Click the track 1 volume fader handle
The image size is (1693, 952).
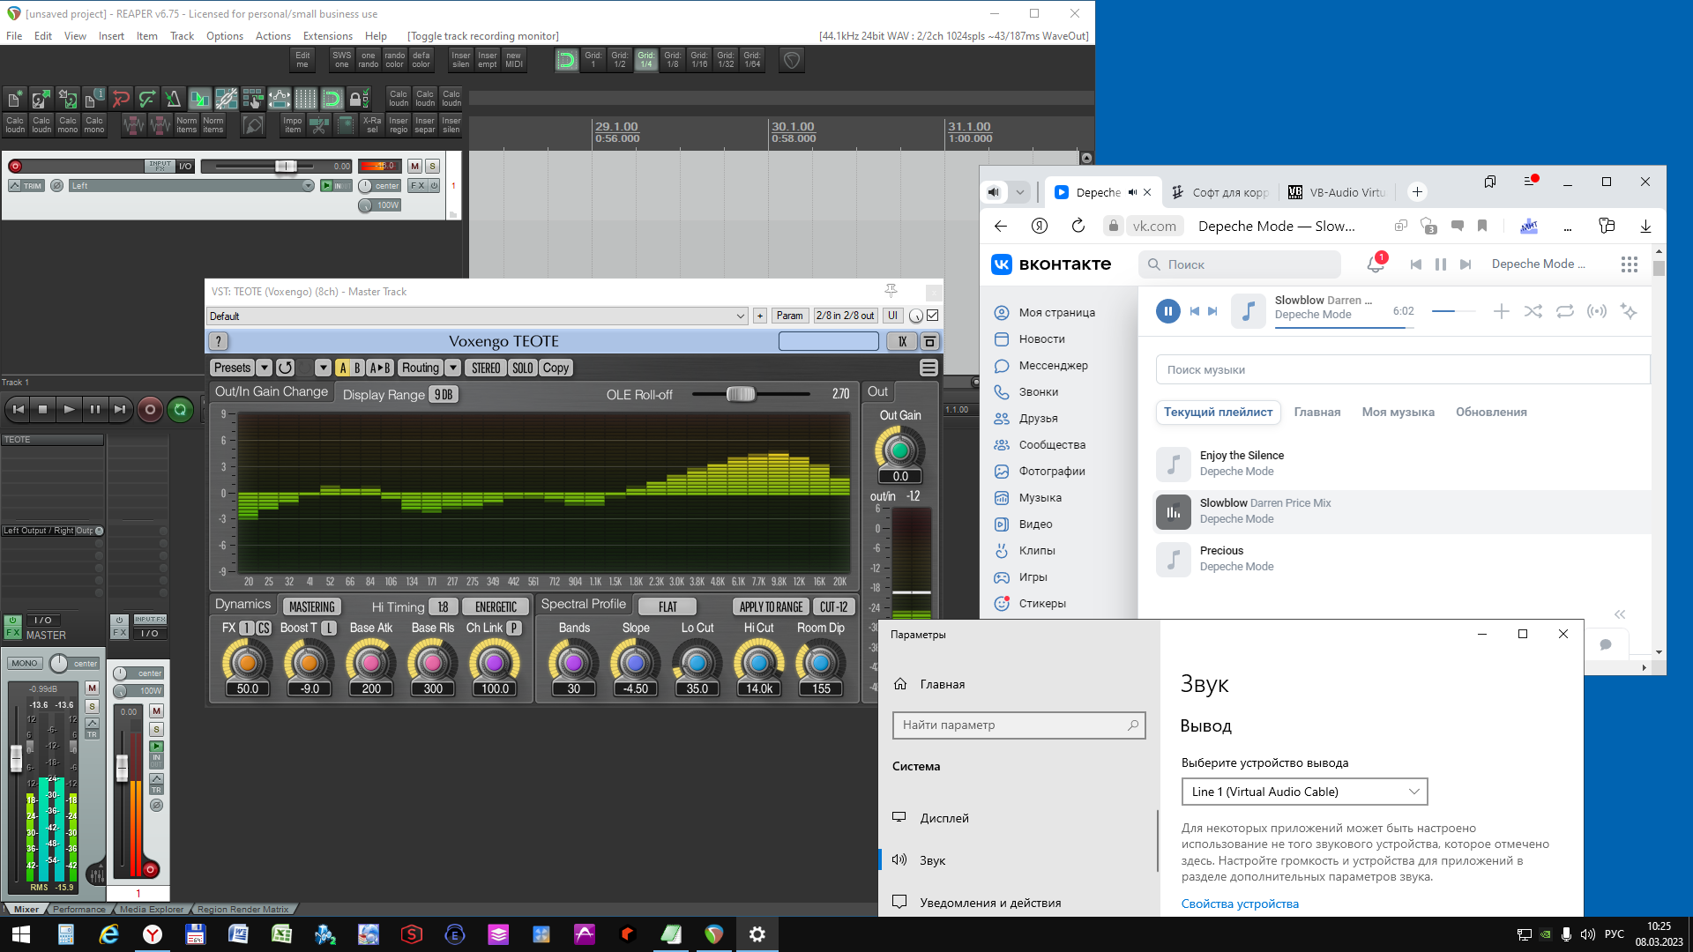[285, 166]
